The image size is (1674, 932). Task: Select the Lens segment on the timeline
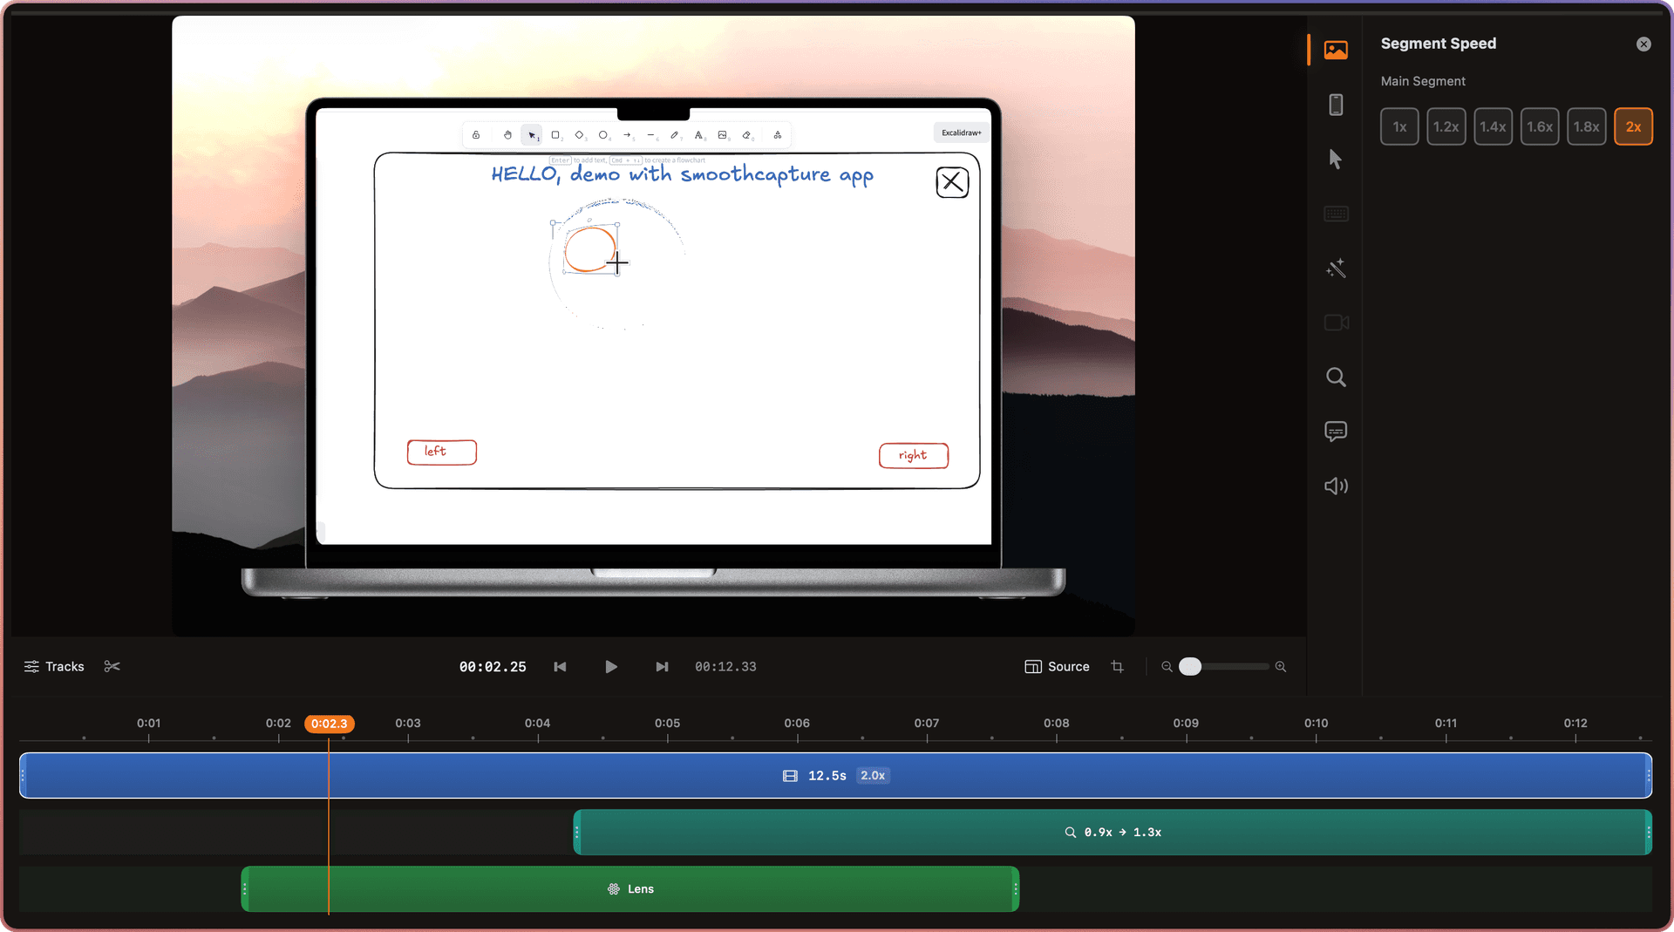coord(629,888)
